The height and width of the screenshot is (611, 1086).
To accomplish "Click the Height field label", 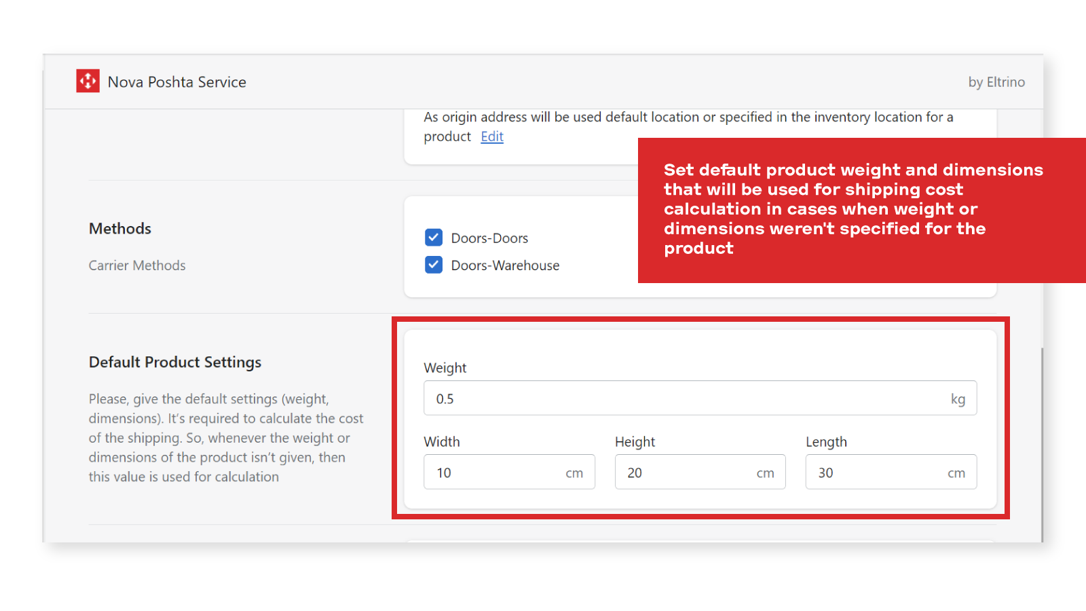I will click(635, 442).
